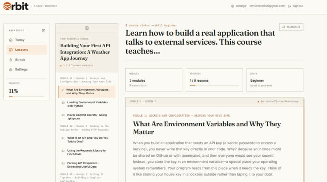Open the Today page
327x182 pixels.
pos(27,40)
